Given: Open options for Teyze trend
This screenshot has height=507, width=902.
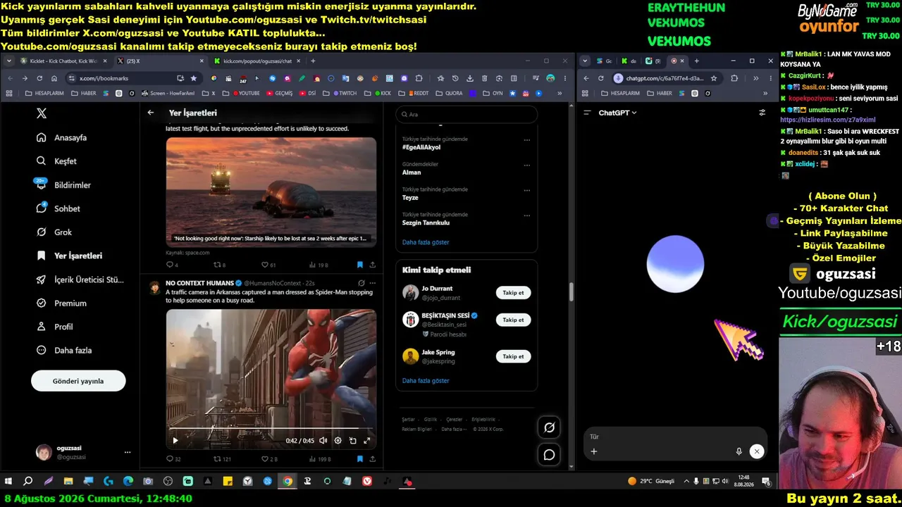Looking at the screenshot, I should [x=526, y=190].
